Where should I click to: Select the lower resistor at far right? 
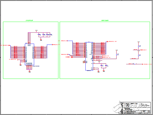click(x=138, y=55)
